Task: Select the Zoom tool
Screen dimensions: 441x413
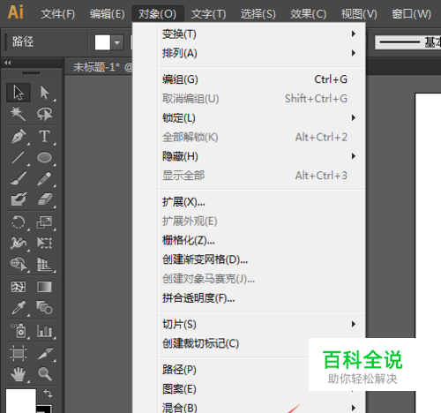Action: 45,374
